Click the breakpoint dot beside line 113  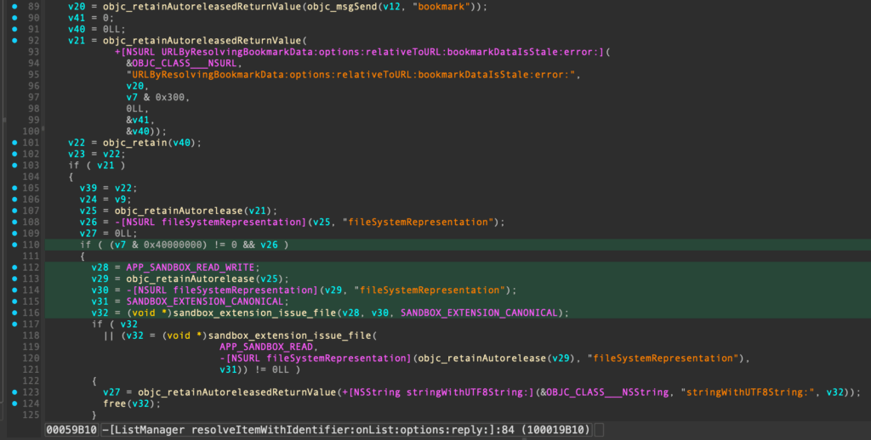click(x=15, y=279)
